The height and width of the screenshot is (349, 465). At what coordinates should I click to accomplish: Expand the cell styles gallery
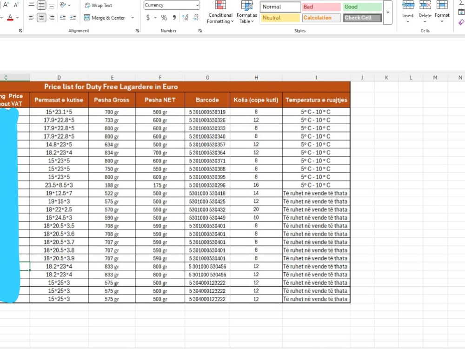point(388,12)
